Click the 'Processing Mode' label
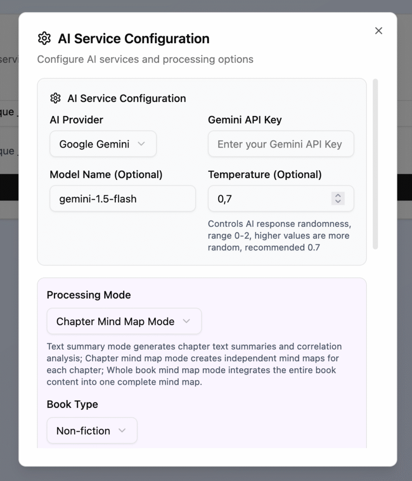Image resolution: width=412 pixels, height=481 pixels. point(89,295)
